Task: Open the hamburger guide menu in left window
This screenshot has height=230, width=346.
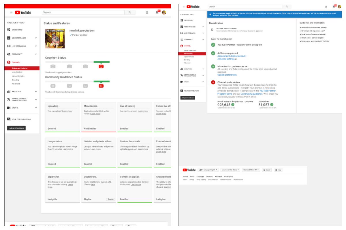Action: (x=11, y=12)
